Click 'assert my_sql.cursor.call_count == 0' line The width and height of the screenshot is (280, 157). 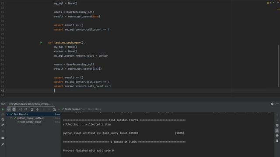82,30
